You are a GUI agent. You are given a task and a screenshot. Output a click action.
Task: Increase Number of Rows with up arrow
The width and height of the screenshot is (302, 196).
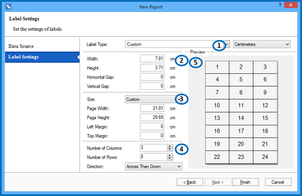[170, 155]
